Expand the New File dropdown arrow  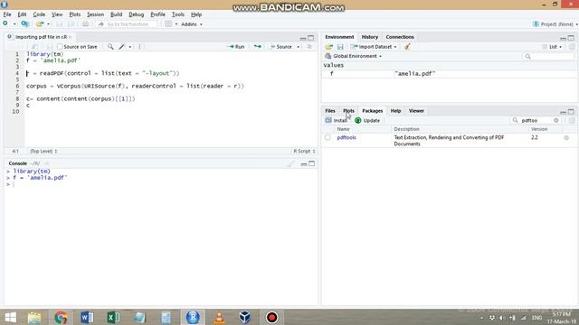14,24
